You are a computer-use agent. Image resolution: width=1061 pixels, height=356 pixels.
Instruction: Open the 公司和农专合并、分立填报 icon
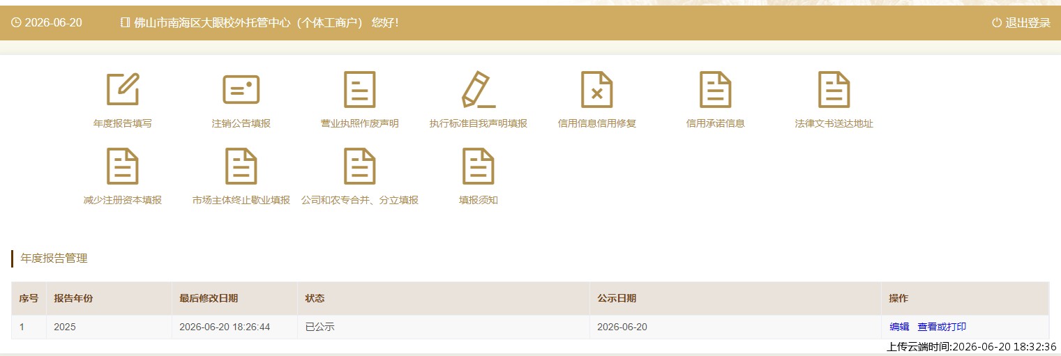tap(360, 166)
